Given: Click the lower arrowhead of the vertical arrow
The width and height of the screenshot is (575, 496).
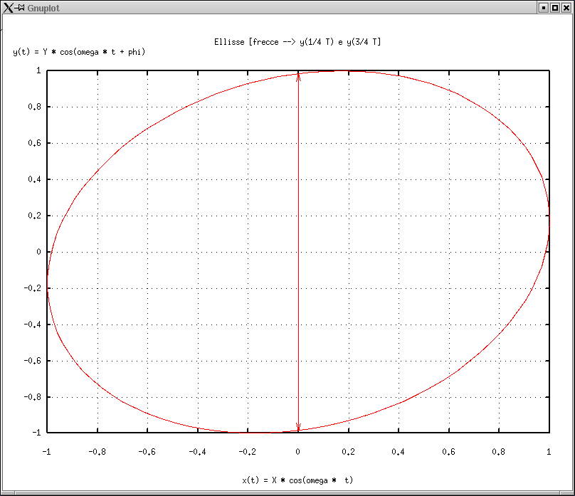Looking at the screenshot, I should click(298, 427).
